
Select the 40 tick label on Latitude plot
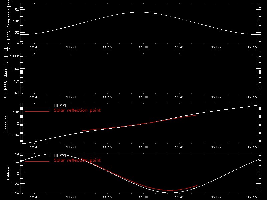[x=17, y=154]
